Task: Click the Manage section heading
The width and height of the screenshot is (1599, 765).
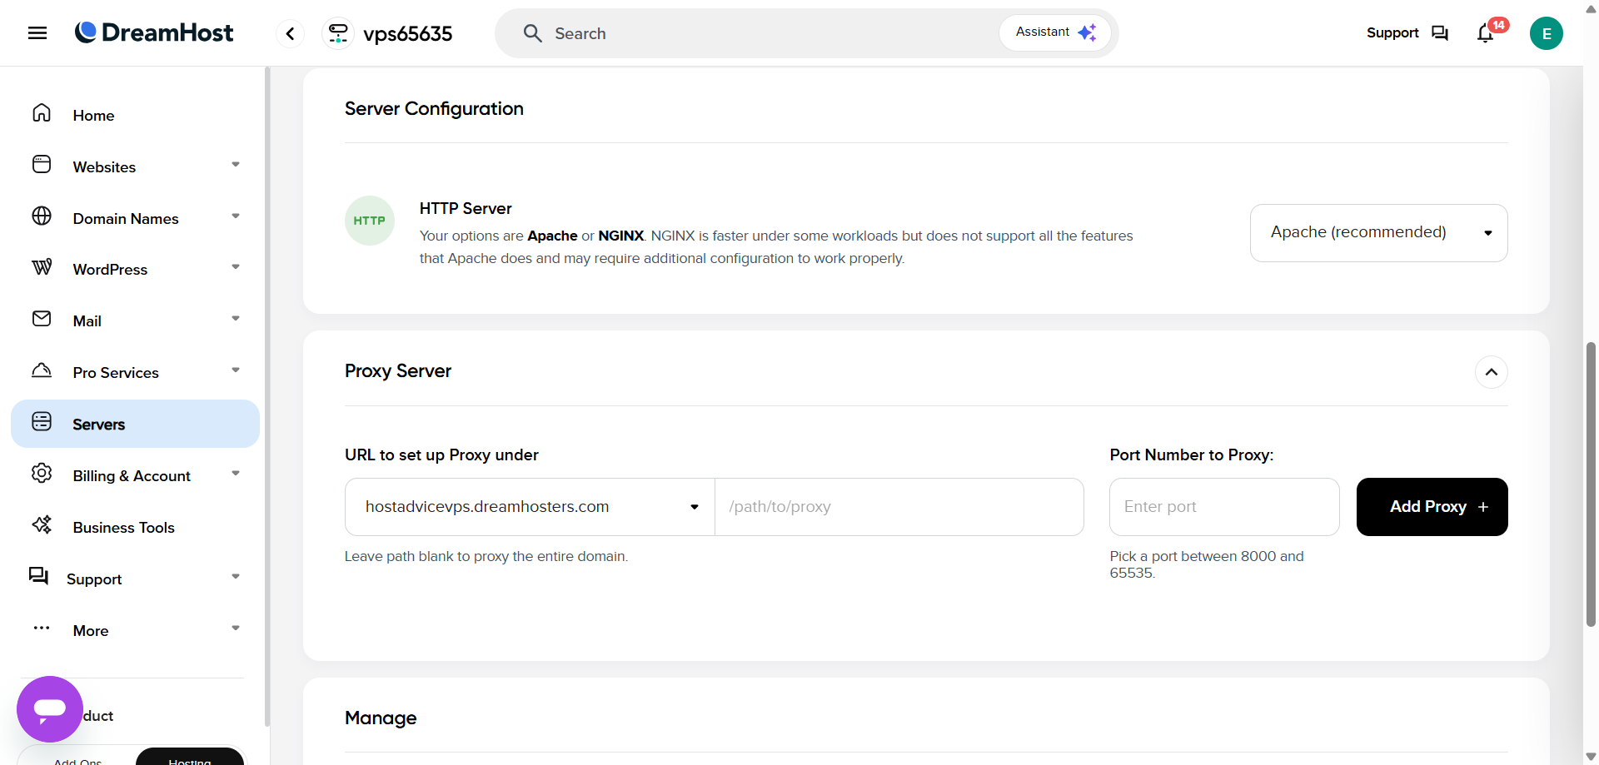Action: (381, 718)
